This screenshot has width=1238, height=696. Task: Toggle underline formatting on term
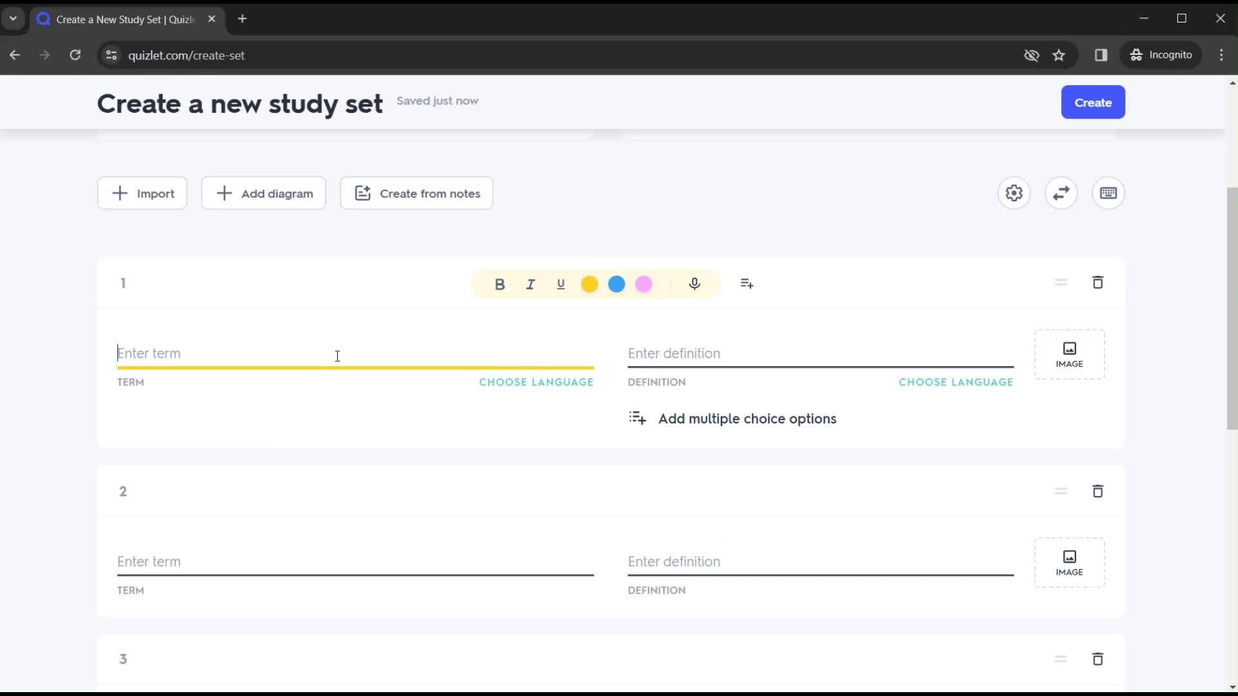click(561, 284)
